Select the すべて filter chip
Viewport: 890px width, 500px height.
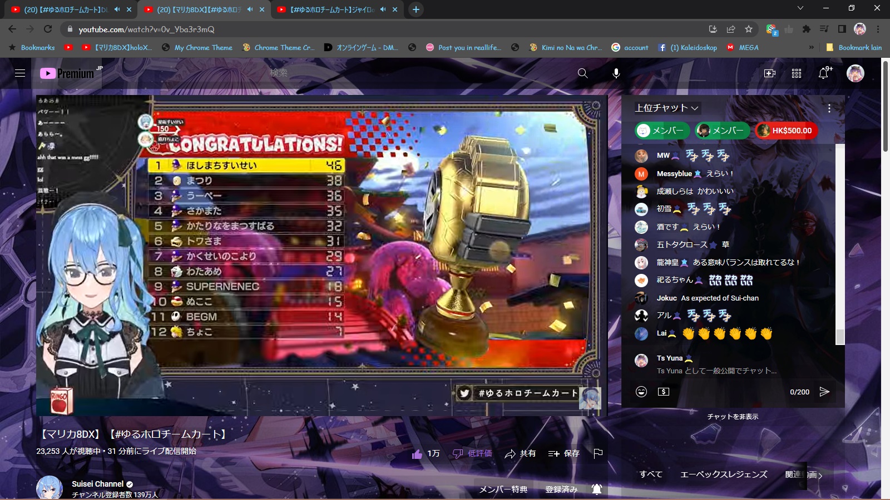pos(651,474)
